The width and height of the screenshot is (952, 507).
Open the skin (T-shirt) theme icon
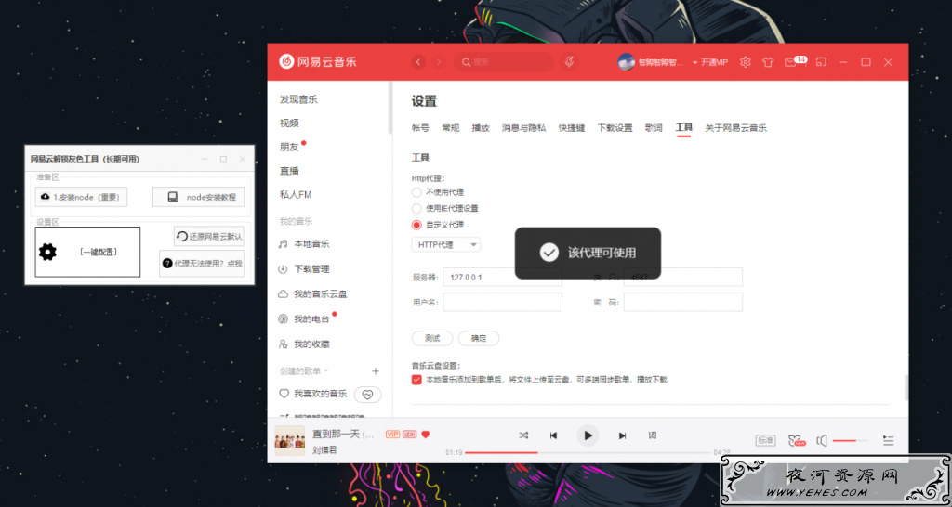(768, 62)
